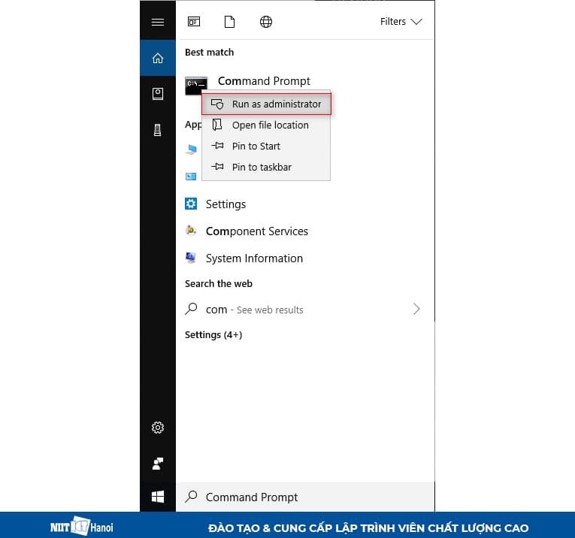Click the Feedback person icon in the sidebar
This screenshot has height=538, width=575.
pyautogui.click(x=158, y=464)
